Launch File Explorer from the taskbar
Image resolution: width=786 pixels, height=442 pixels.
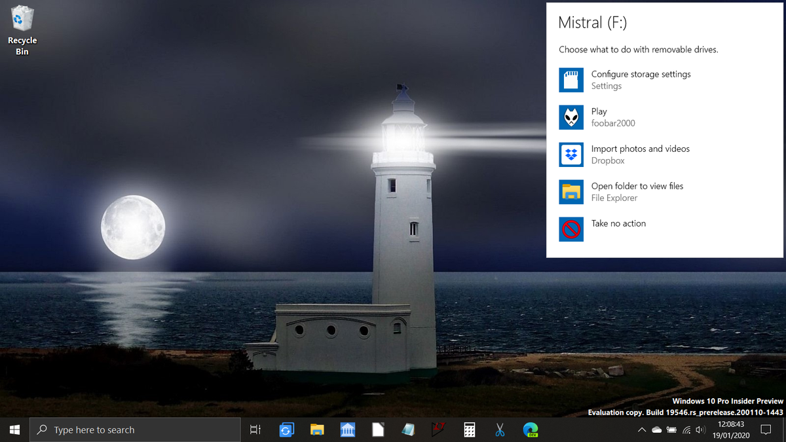click(x=317, y=430)
